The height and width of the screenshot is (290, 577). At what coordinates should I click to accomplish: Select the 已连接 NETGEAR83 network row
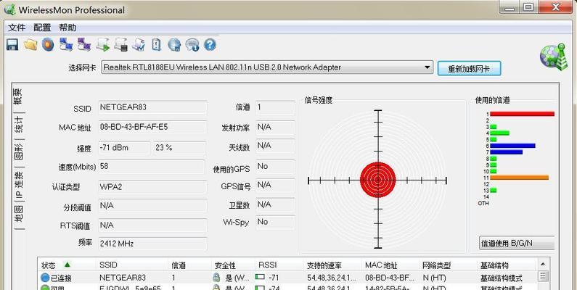pos(287,278)
